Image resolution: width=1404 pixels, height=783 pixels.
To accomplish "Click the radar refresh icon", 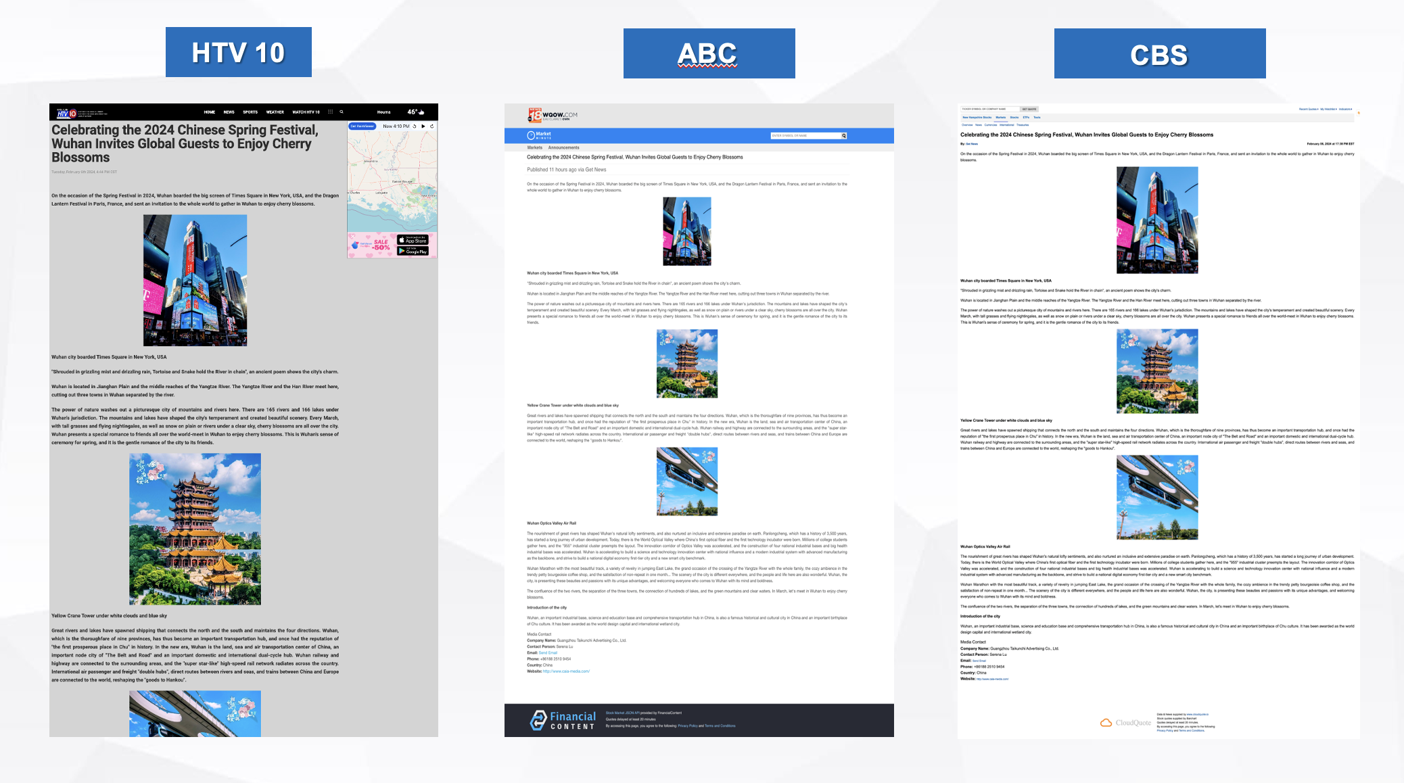I will (432, 126).
